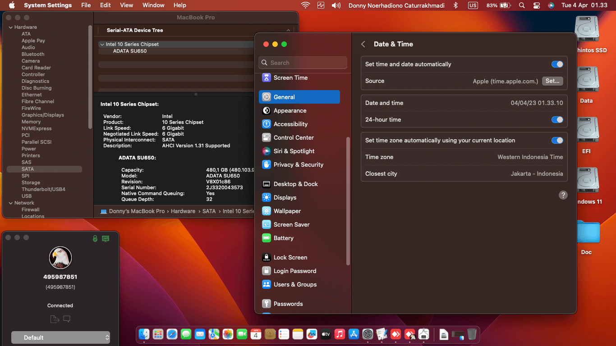Open the chat icon in the remote session window
The width and height of the screenshot is (616, 346).
click(67, 319)
